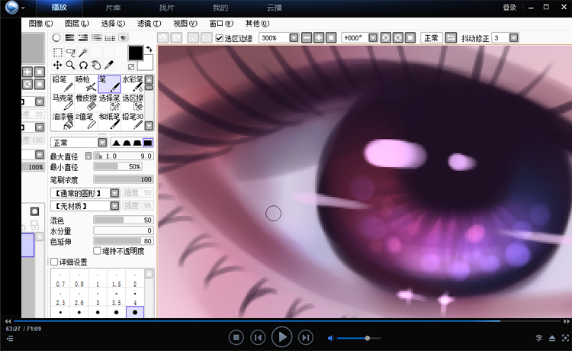Select the rectangular selection tool
The image size is (572, 354).
pyautogui.click(x=58, y=52)
